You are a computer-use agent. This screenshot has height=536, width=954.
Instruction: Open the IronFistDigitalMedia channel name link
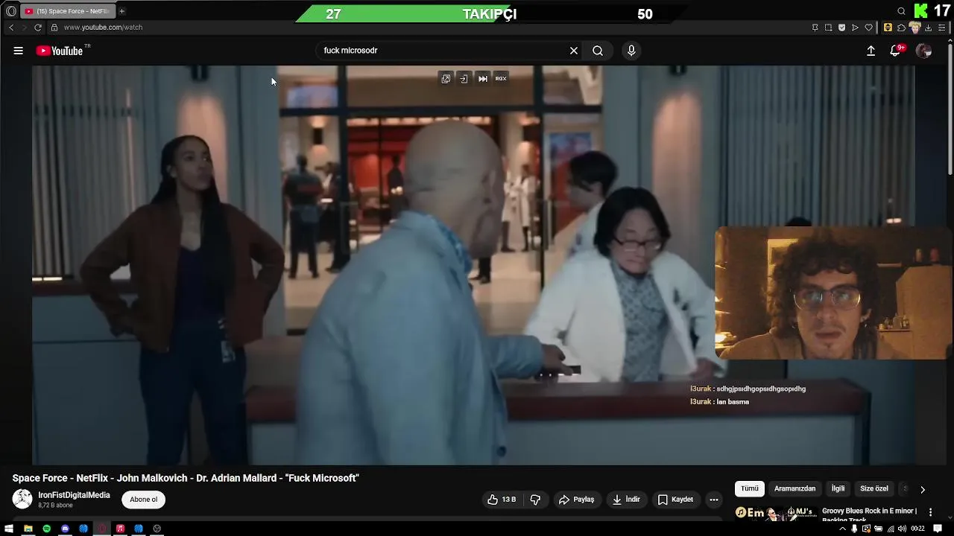pos(74,495)
